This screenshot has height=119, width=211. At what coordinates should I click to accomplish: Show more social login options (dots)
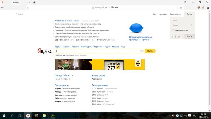click(183, 37)
